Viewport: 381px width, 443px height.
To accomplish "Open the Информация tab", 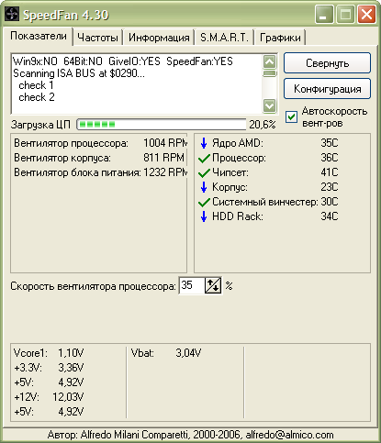I will click(159, 38).
